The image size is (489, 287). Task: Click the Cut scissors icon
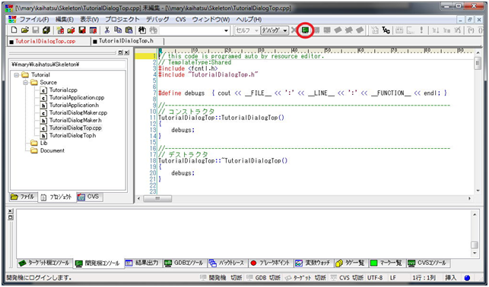coord(107,30)
